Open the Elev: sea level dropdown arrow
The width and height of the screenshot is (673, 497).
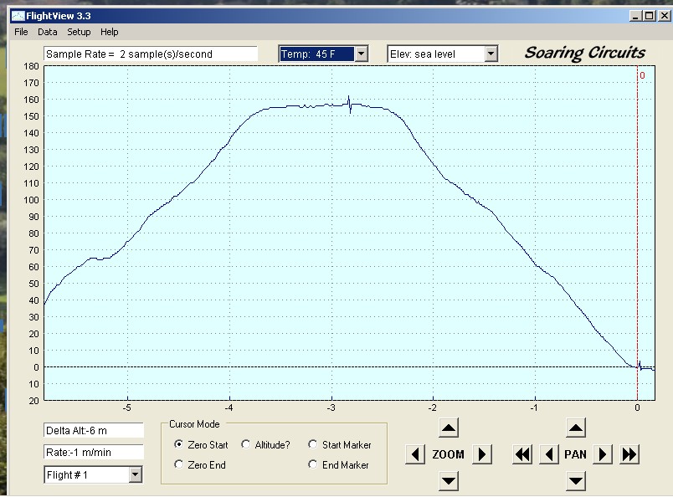coord(491,54)
